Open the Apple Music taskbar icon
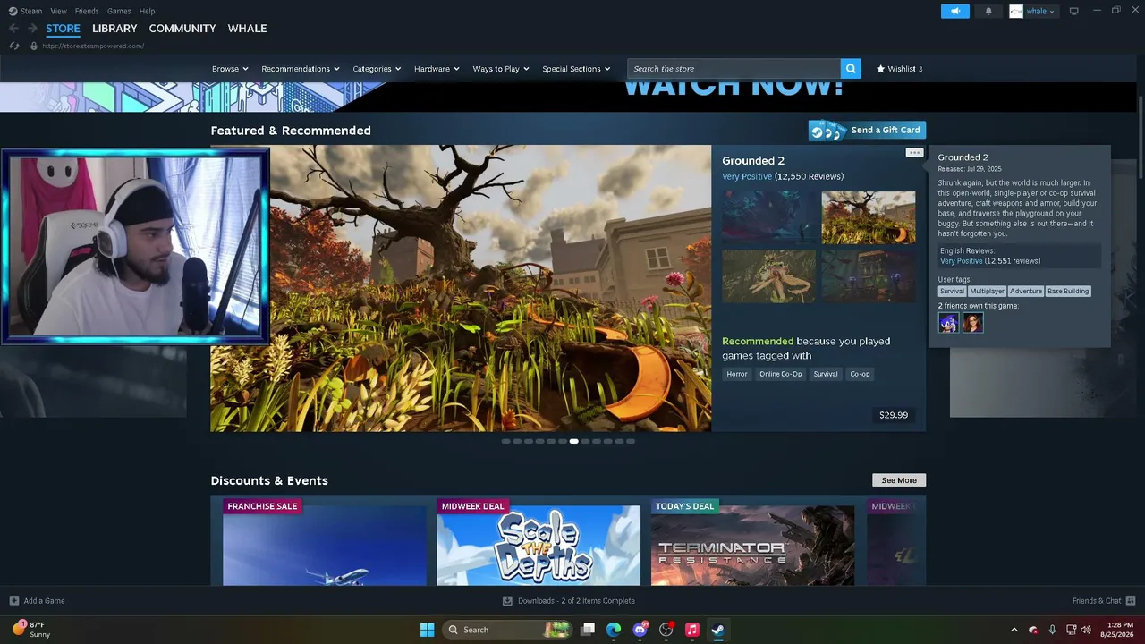The height and width of the screenshot is (644, 1145). 691,630
